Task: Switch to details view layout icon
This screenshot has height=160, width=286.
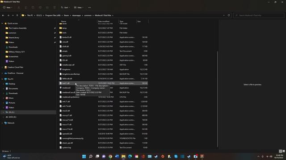Action: coord(281,151)
